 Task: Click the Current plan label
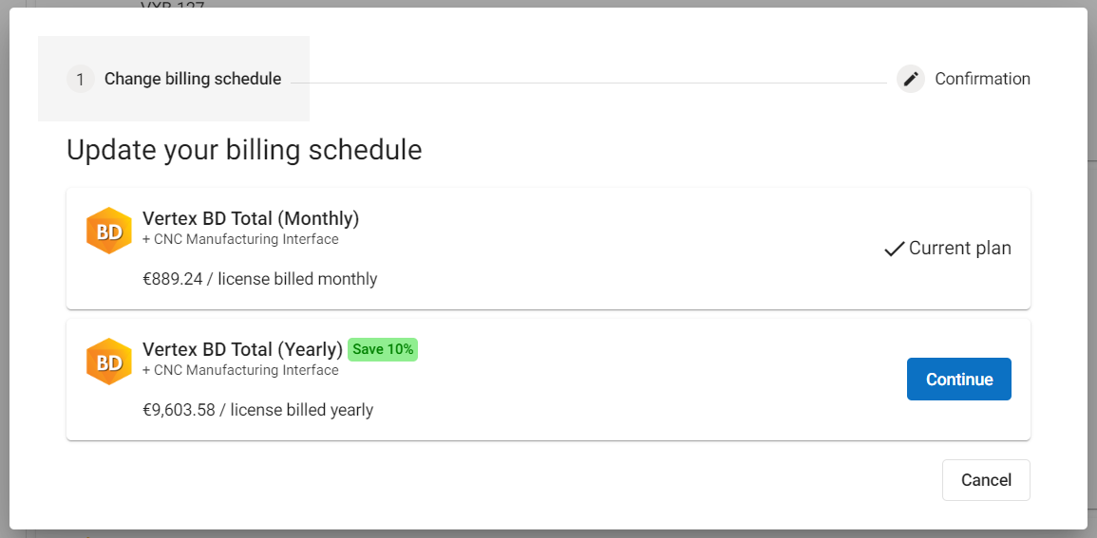[959, 249]
